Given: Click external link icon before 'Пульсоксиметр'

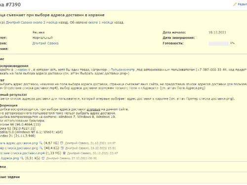Looking at the screenshot, I should 109,70.
